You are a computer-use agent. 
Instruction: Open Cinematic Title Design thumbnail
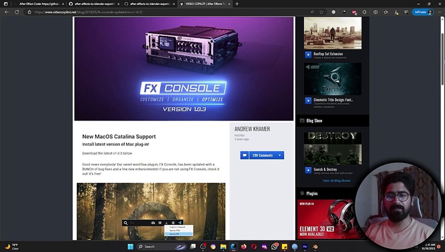[x=333, y=79]
